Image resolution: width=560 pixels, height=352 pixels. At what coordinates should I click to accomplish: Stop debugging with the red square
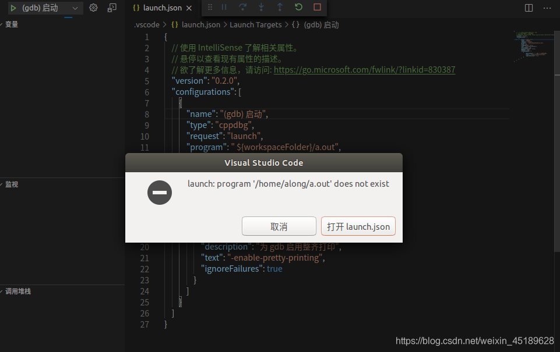pyautogui.click(x=317, y=7)
